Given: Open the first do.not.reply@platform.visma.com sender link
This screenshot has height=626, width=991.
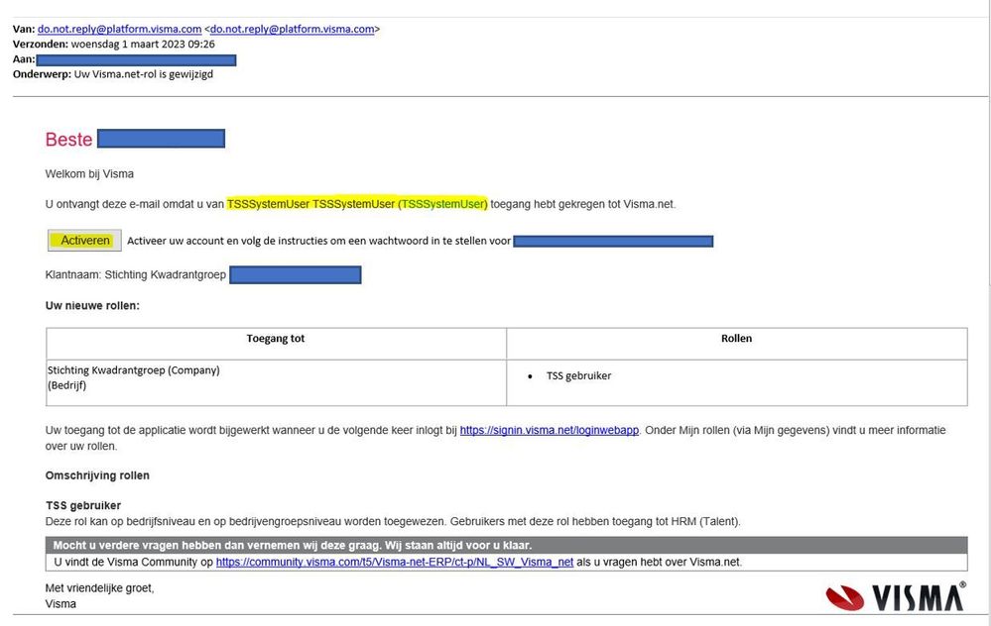Looking at the screenshot, I should pyautogui.click(x=119, y=29).
